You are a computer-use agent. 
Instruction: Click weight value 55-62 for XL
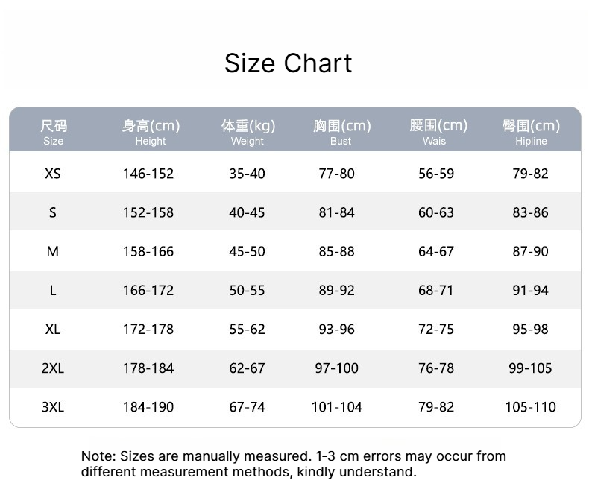point(248,329)
